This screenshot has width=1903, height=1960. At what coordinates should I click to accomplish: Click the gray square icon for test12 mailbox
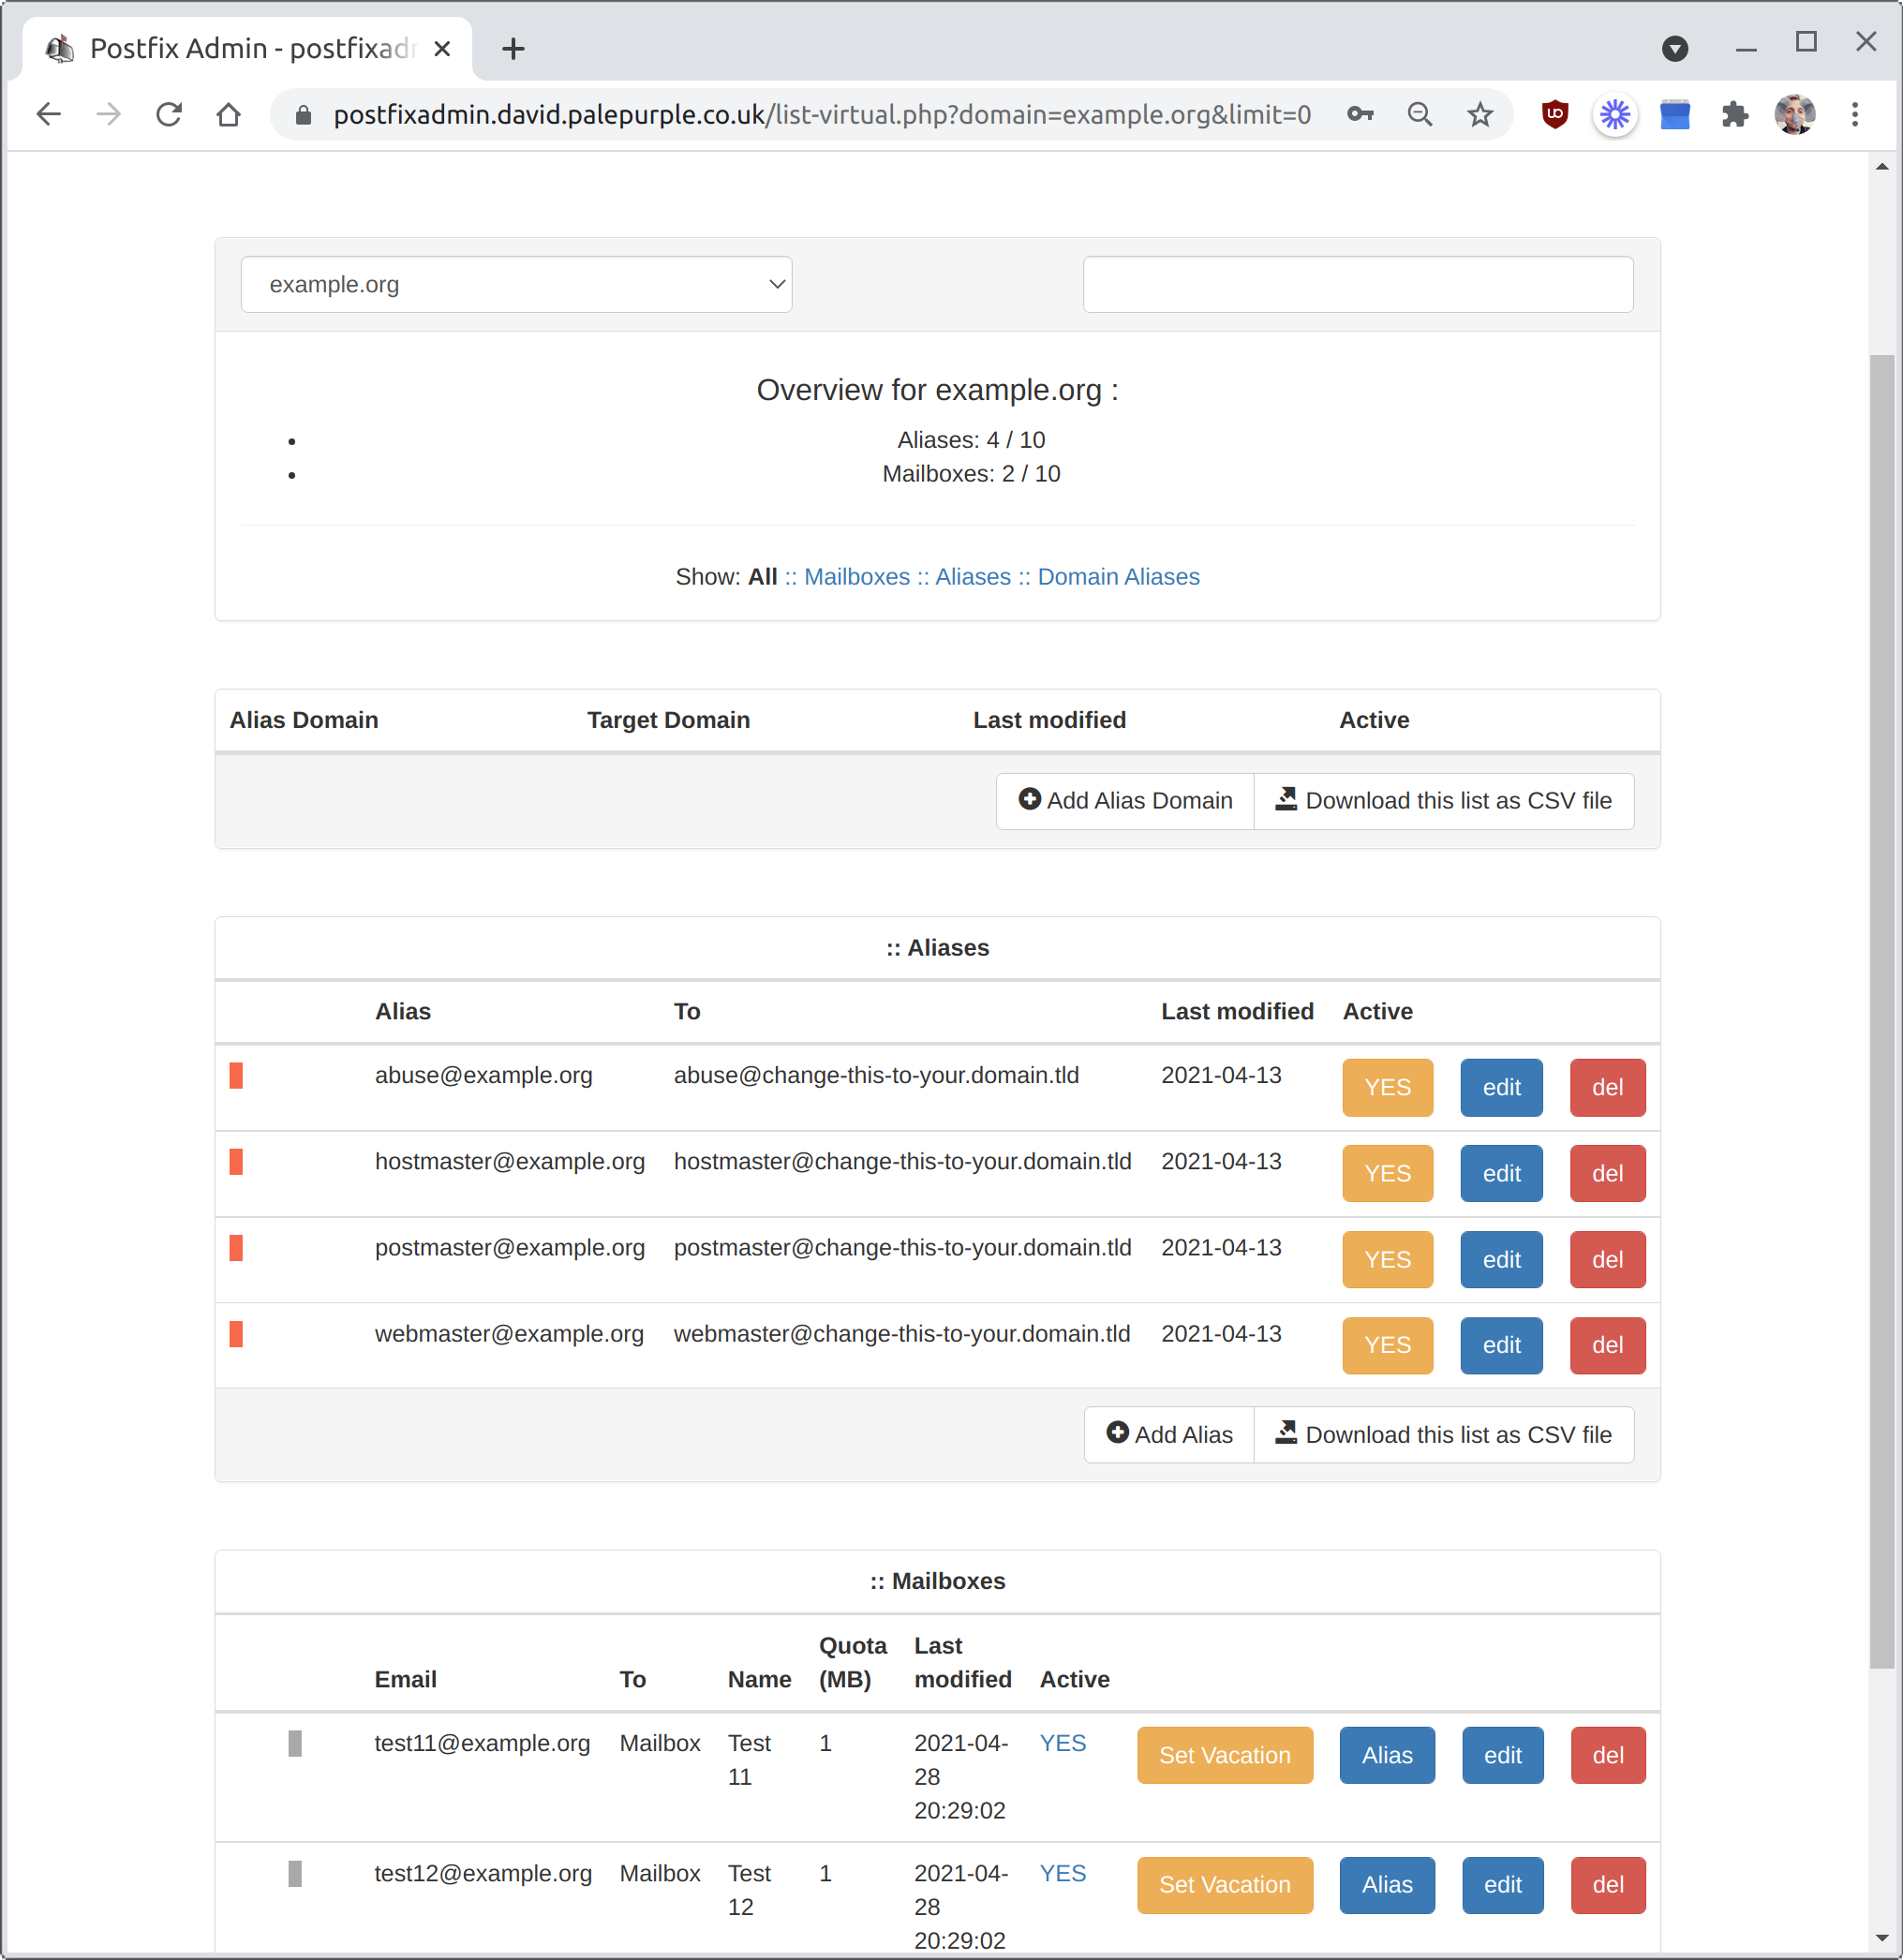[x=294, y=1849]
